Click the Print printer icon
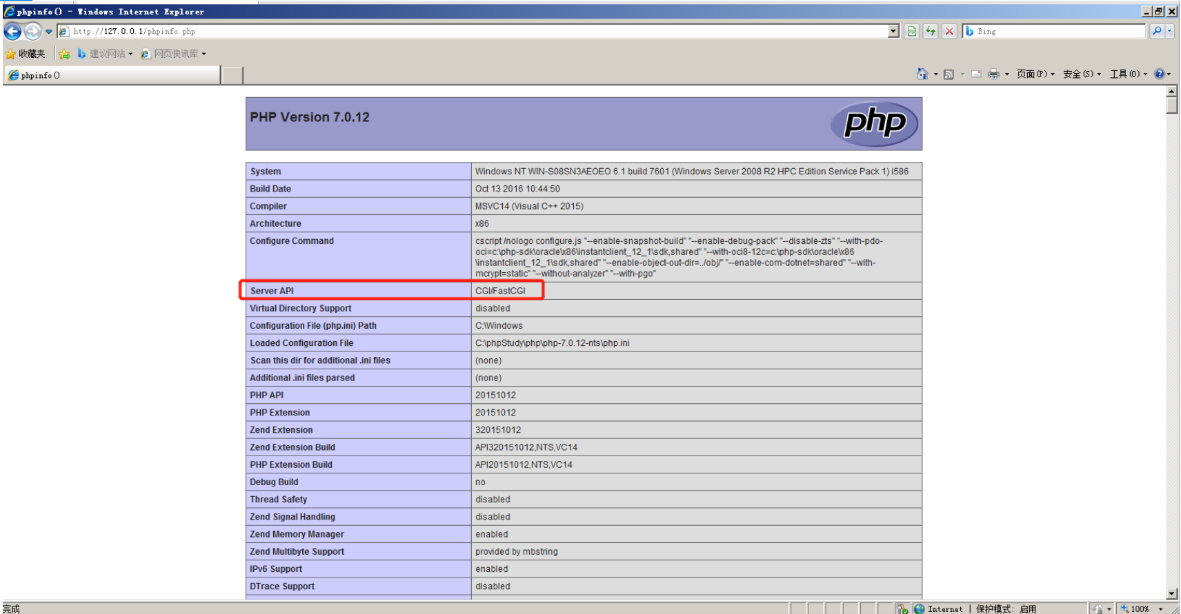1181x614 pixels. click(x=993, y=74)
